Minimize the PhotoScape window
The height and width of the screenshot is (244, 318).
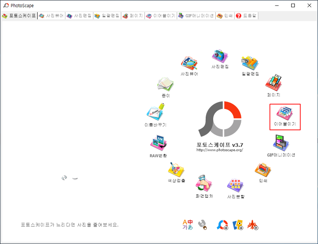coord(277,5)
